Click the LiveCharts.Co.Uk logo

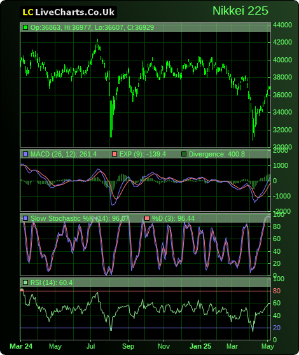(x=68, y=12)
